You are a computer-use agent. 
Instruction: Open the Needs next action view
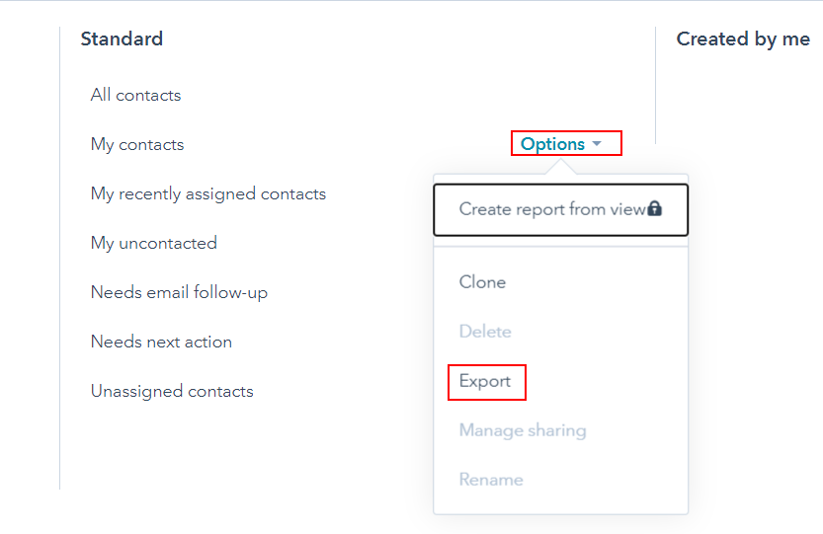(161, 342)
